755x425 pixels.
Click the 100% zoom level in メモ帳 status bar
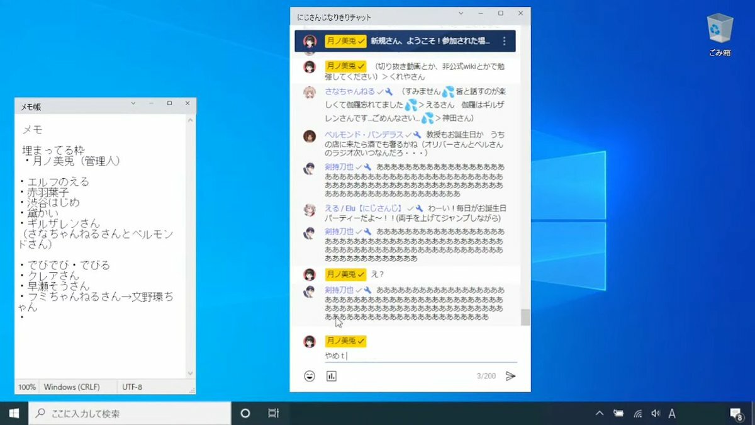click(x=27, y=387)
